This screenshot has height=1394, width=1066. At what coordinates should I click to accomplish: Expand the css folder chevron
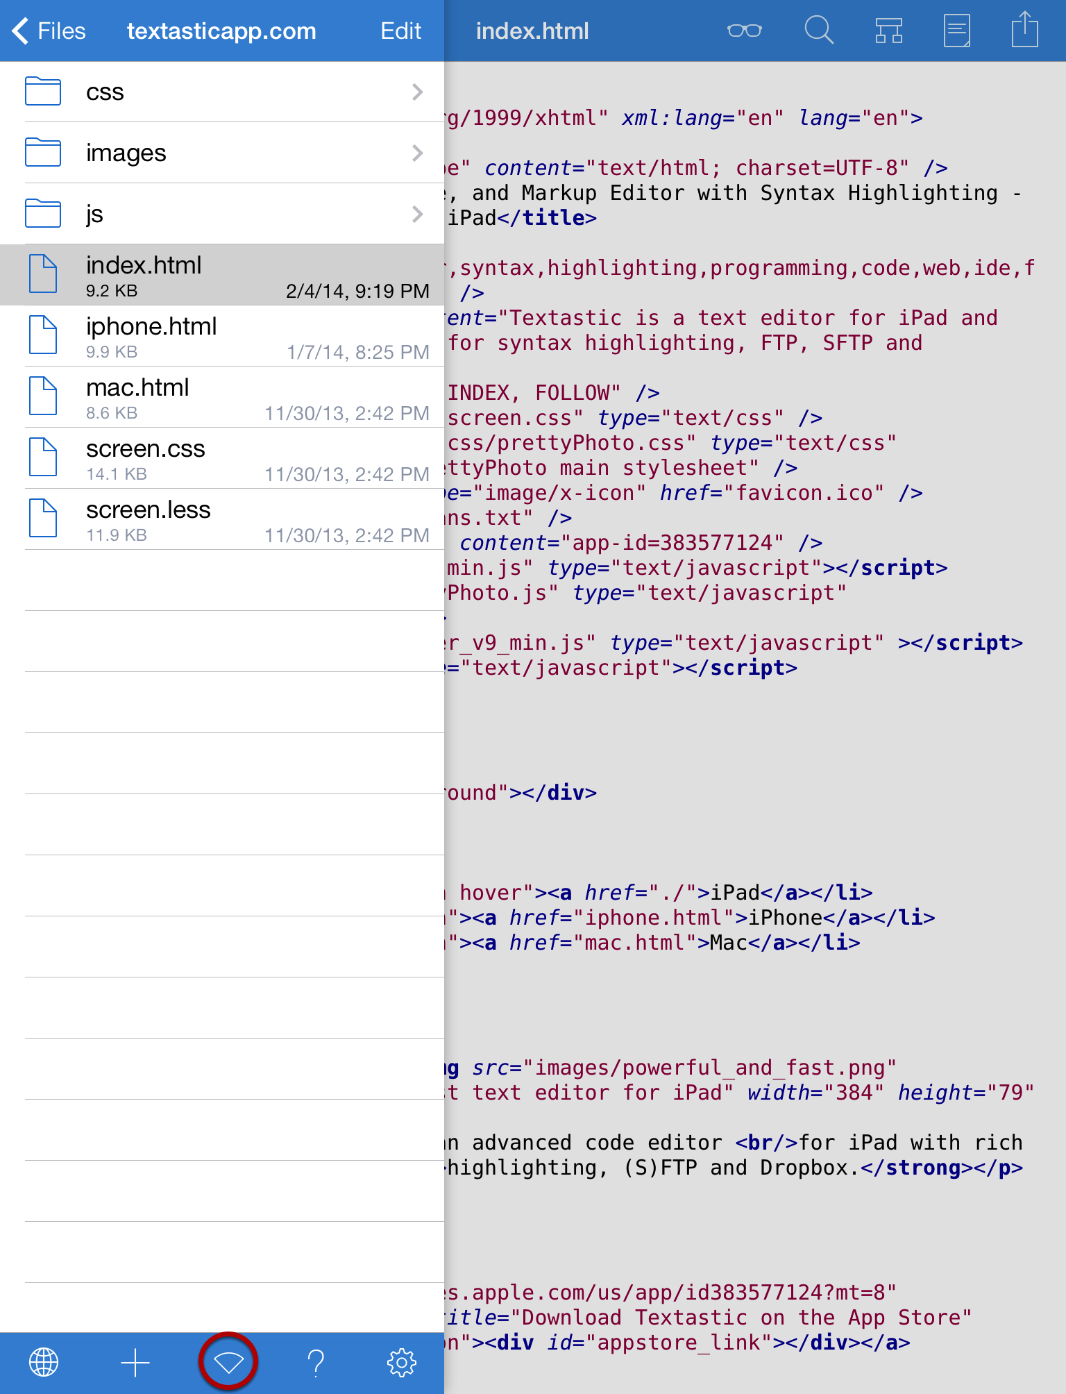coord(417,92)
